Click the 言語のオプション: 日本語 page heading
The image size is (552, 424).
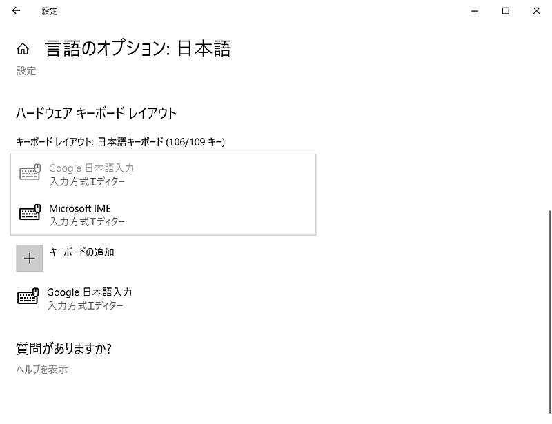[138, 48]
